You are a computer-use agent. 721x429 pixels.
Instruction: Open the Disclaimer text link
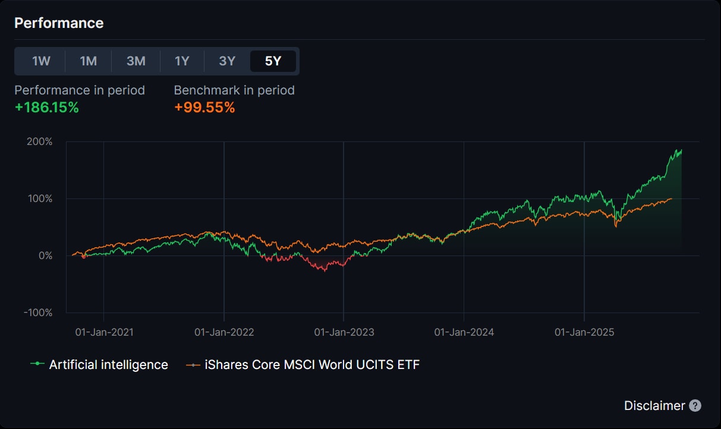654,406
